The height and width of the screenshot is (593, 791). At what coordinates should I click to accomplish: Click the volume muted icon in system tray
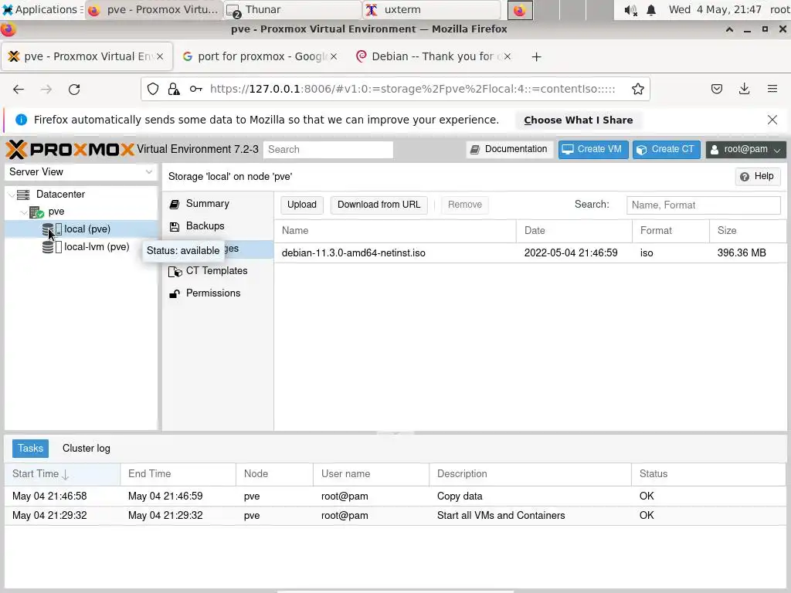click(x=630, y=10)
